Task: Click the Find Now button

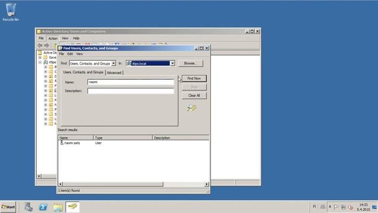Action: coord(194,78)
